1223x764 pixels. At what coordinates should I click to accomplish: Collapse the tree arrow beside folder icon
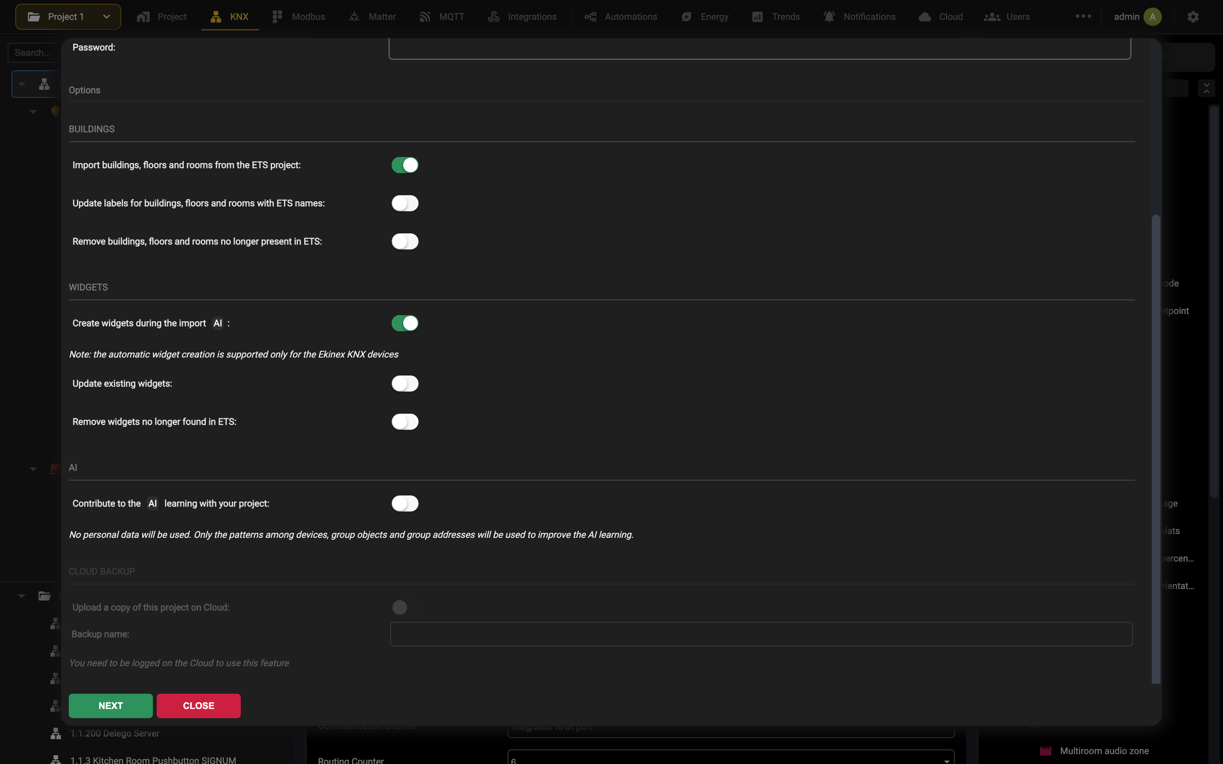pos(22,596)
